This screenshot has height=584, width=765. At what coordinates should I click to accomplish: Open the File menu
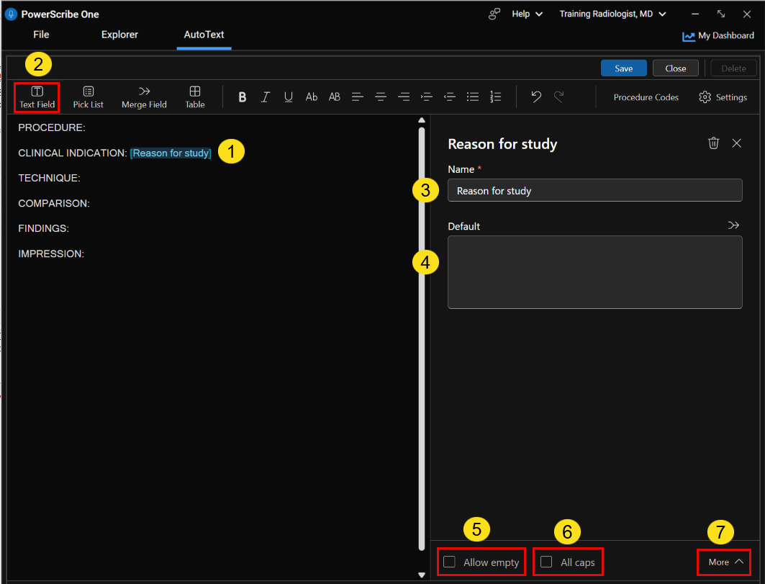(x=41, y=35)
